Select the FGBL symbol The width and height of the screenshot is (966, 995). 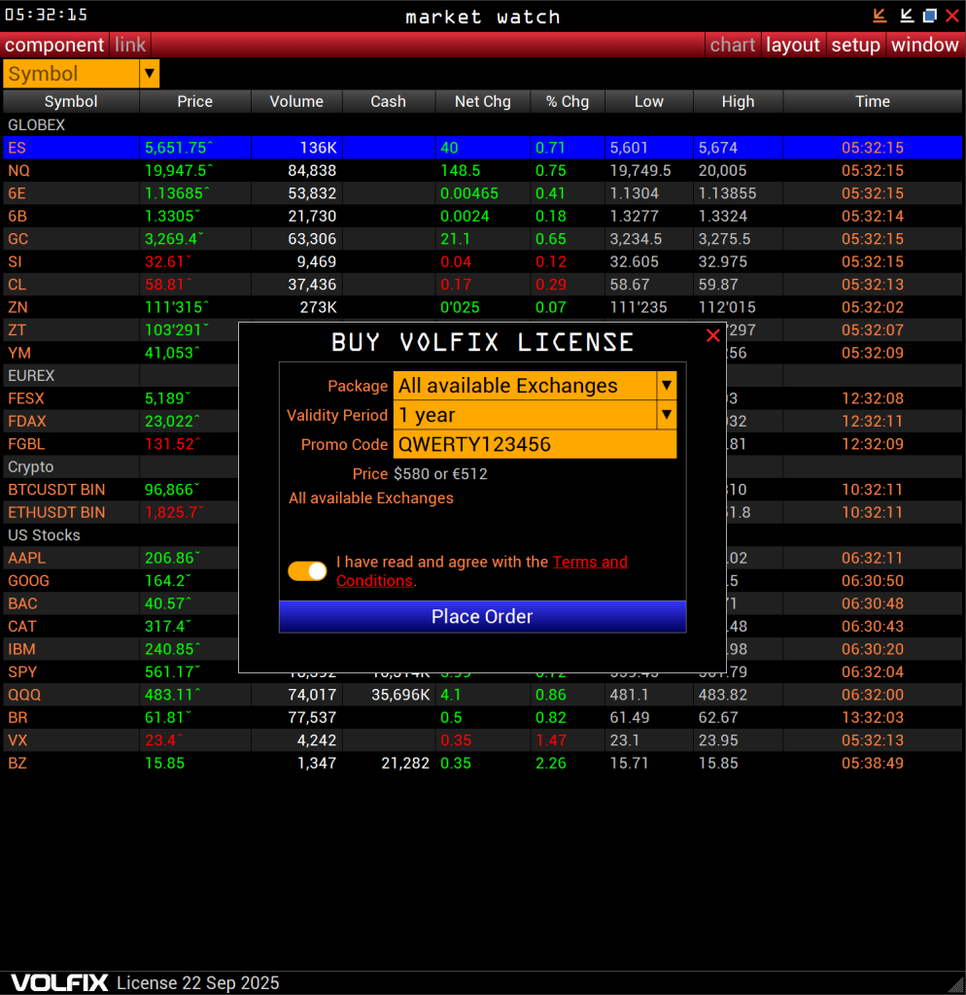tap(26, 445)
